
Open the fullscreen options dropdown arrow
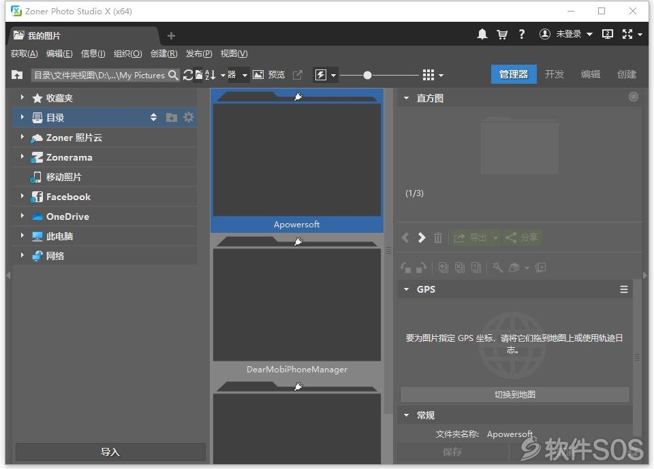(640, 35)
